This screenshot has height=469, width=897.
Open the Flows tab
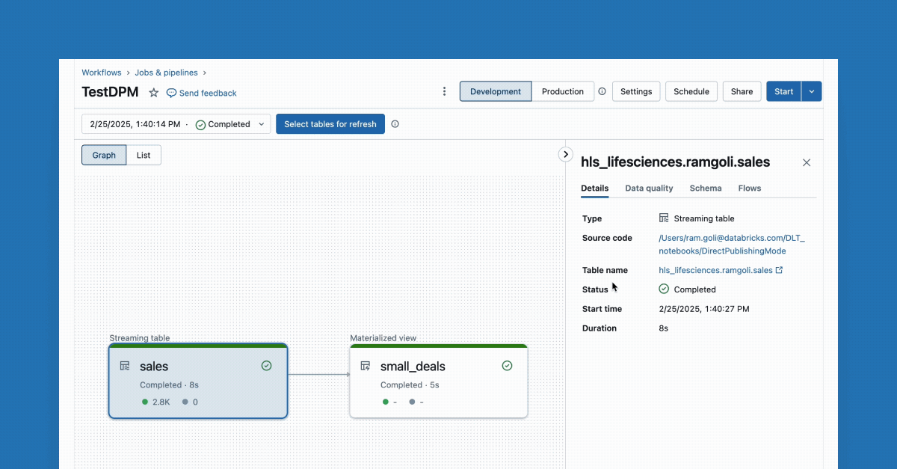point(749,188)
